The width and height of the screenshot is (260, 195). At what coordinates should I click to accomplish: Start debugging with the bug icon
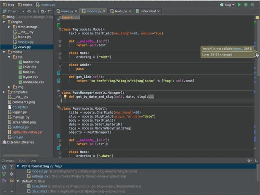tap(246, 5)
